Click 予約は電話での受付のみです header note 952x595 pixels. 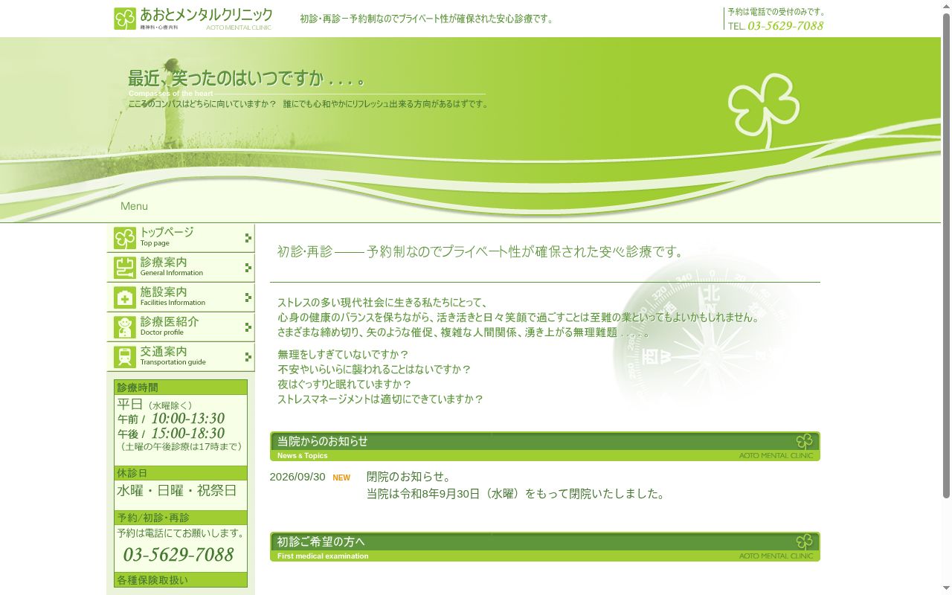click(x=776, y=12)
